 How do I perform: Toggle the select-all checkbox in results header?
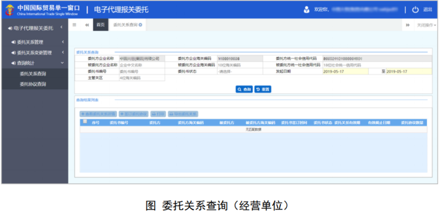[85, 122]
